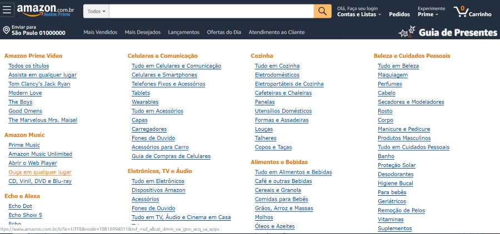Open Guia de Compras de Celulares
Screen dimensions: 500x234
pos(171,156)
